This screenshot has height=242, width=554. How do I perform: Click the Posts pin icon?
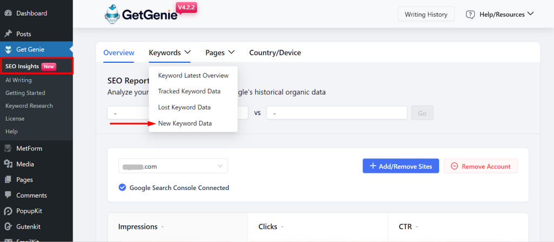click(x=8, y=34)
